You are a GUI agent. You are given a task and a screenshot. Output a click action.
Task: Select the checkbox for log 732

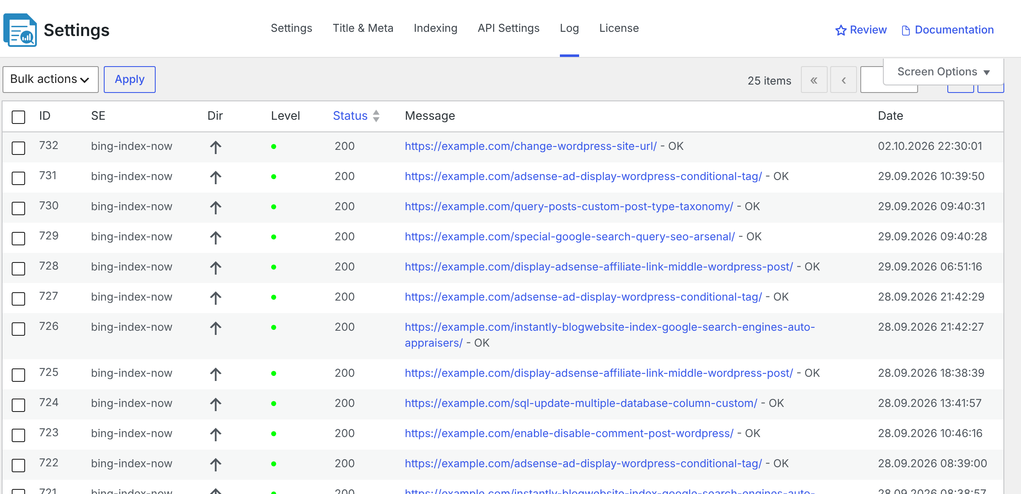[18, 148]
